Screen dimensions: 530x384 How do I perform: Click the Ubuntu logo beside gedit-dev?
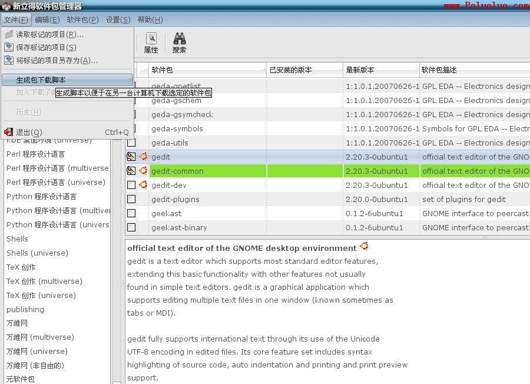click(143, 185)
